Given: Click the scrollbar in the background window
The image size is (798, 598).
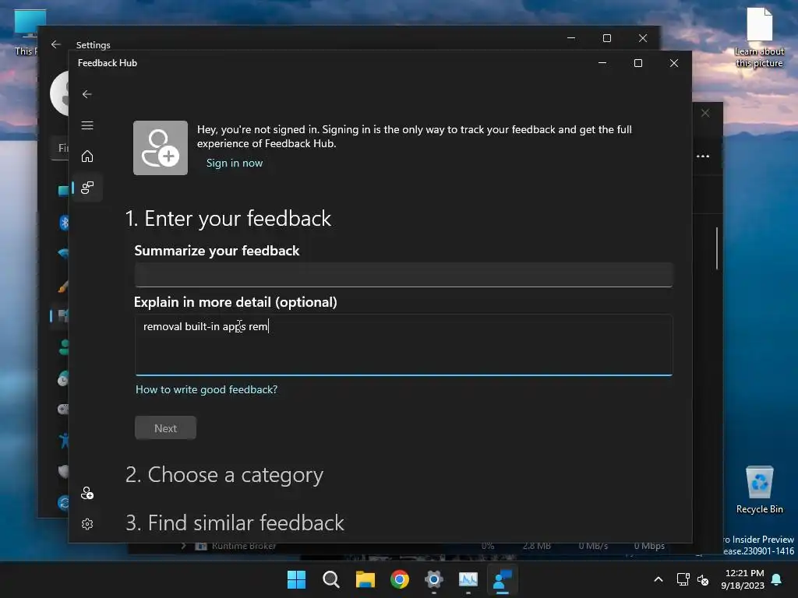Looking at the screenshot, I should coord(717,248).
